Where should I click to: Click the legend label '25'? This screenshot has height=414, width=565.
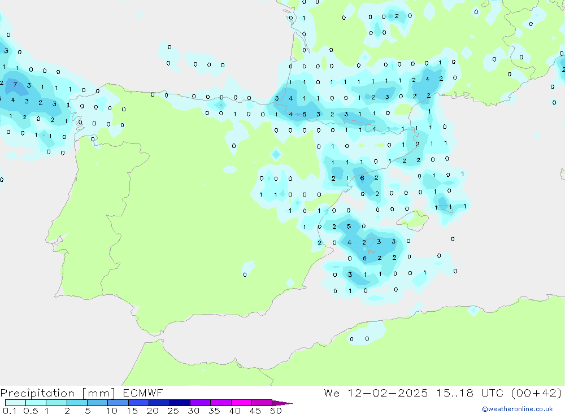(x=173, y=411)
